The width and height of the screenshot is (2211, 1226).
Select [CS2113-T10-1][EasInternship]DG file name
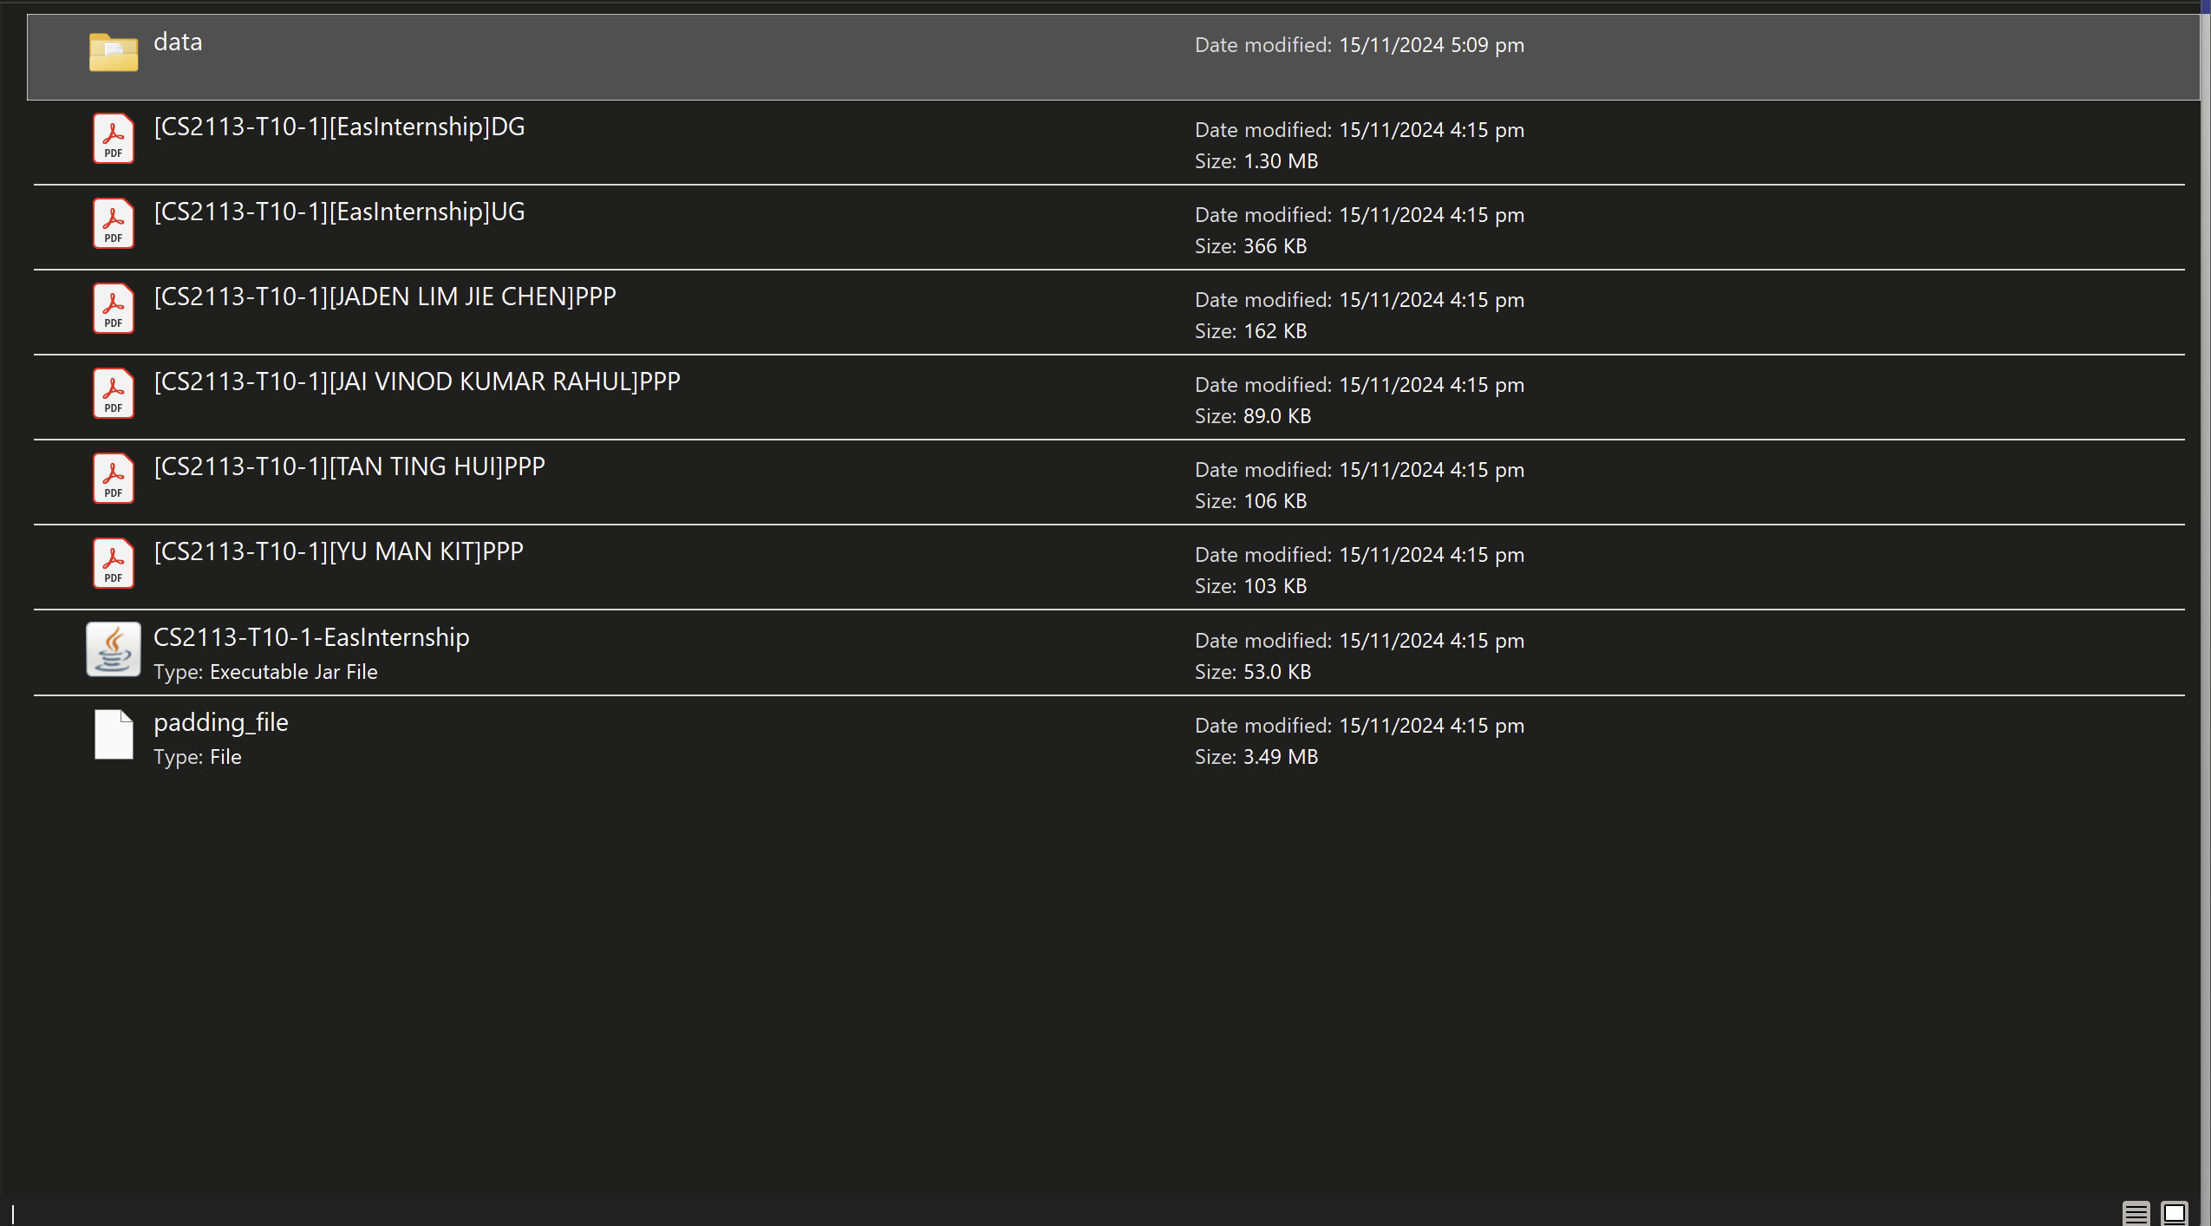click(339, 127)
